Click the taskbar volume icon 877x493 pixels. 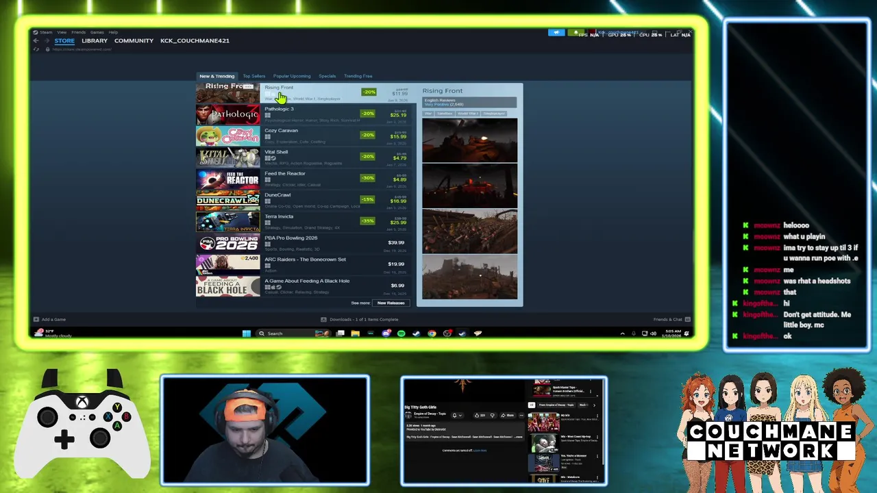point(653,333)
